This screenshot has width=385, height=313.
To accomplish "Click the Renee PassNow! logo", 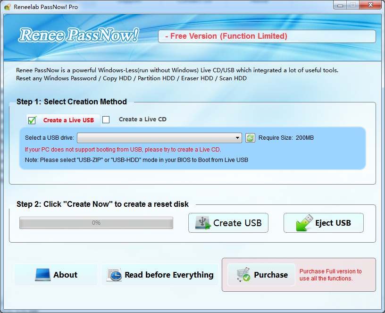I will click(x=79, y=36).
